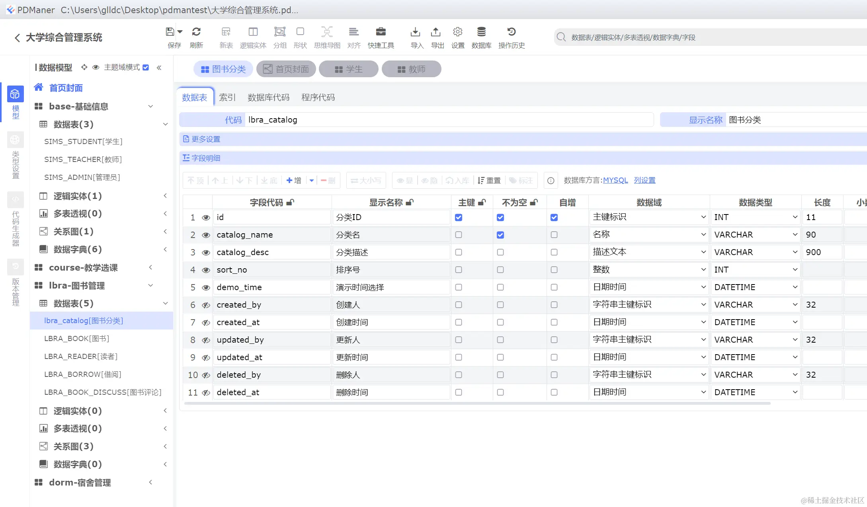Open the 设置 settings gear icon
Viewport: 867px width, 507px height.
458,32
